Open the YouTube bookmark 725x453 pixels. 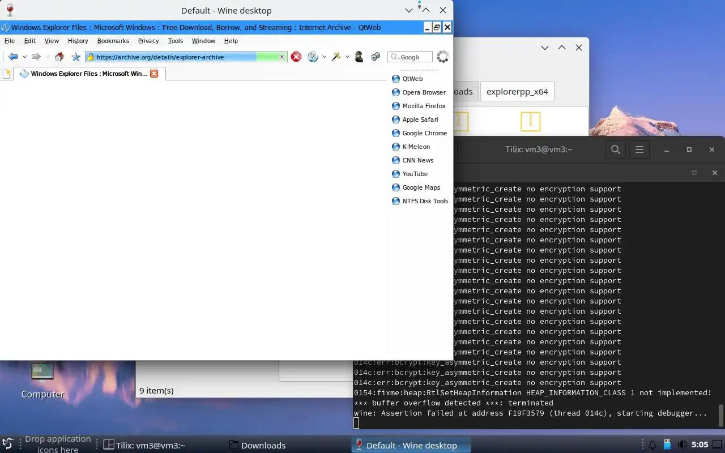pyautogui.click(x=410, y=174)
